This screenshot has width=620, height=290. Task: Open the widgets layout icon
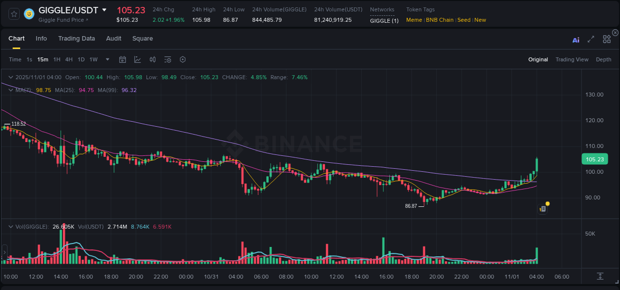coord(607,39)
